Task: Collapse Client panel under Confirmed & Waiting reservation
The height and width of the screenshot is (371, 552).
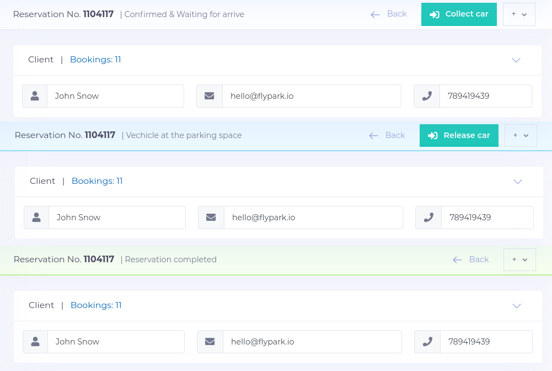Action: pyautogui.click(x=516, y=60)
